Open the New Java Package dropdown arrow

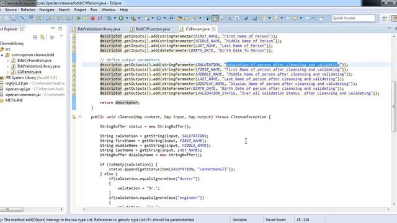click(153, 18)
